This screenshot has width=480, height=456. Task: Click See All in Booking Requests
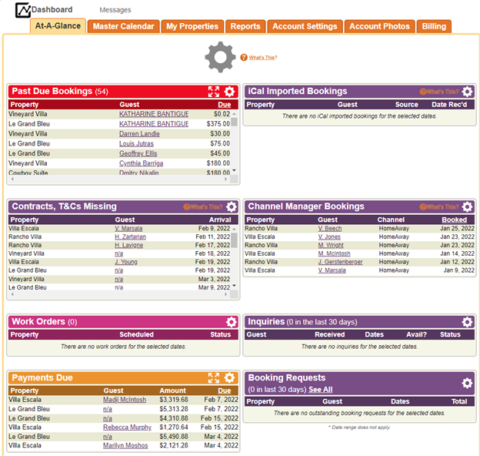point(321,390)
